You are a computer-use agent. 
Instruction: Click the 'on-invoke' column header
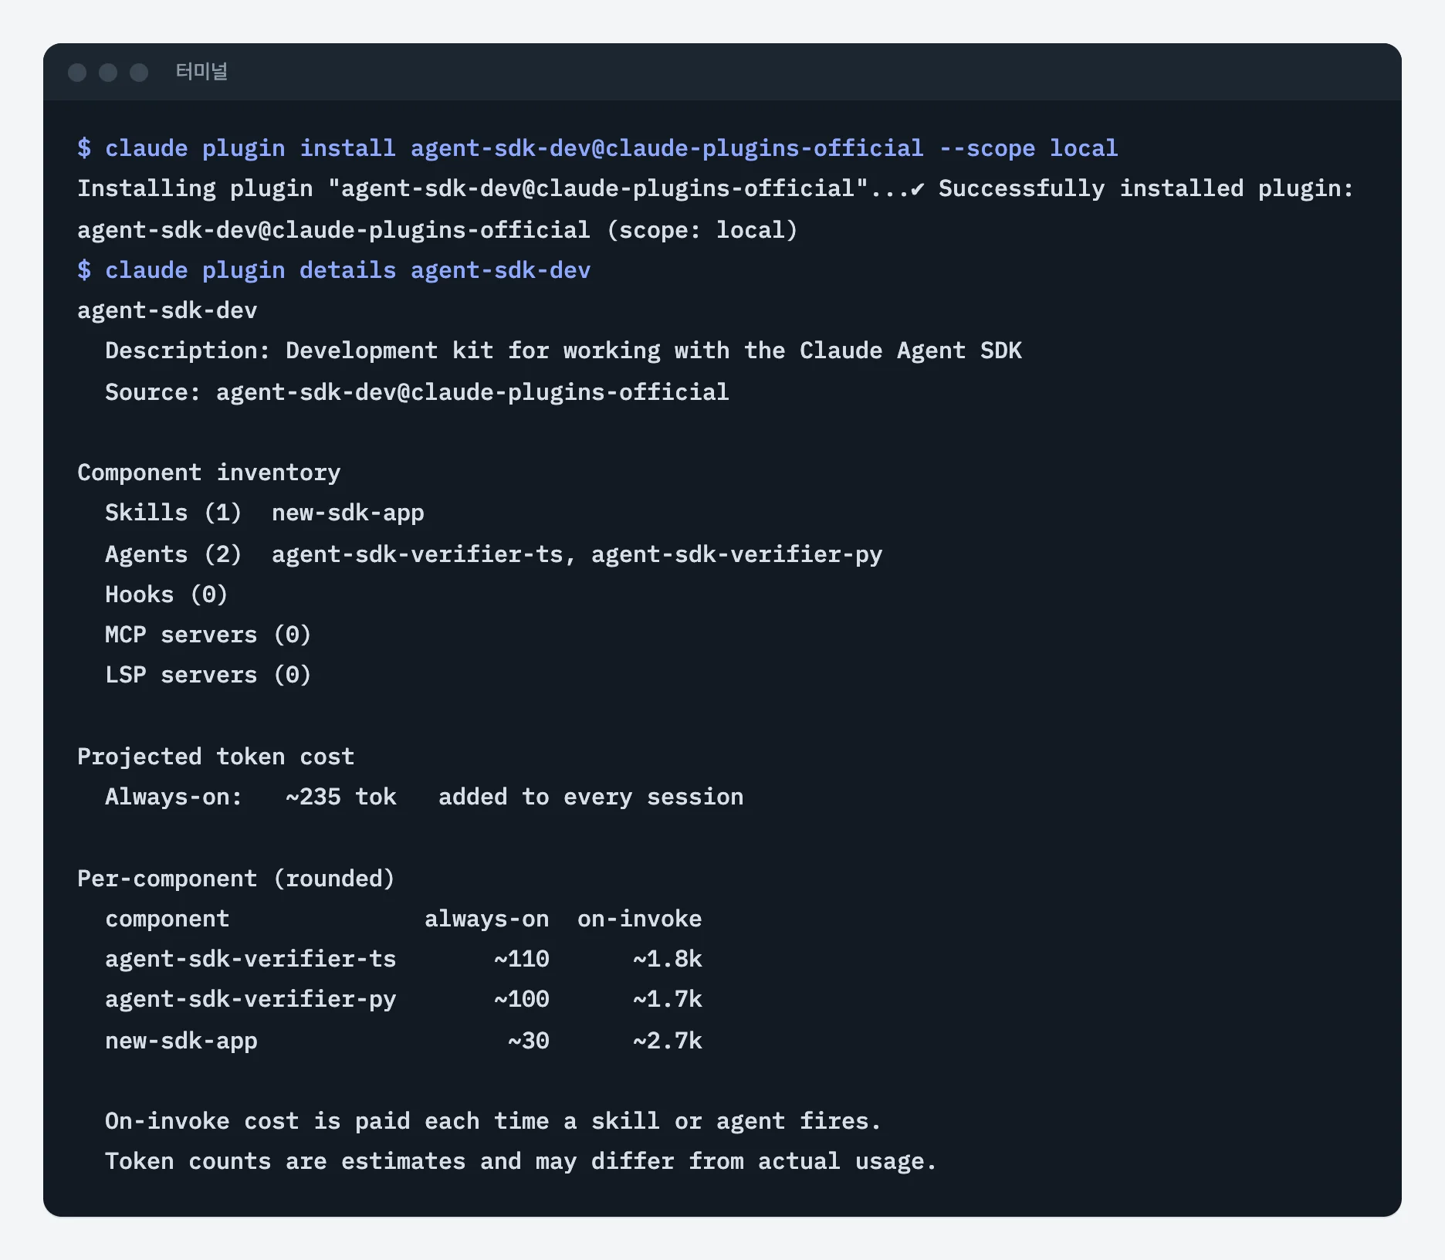[x=640, y=919]
